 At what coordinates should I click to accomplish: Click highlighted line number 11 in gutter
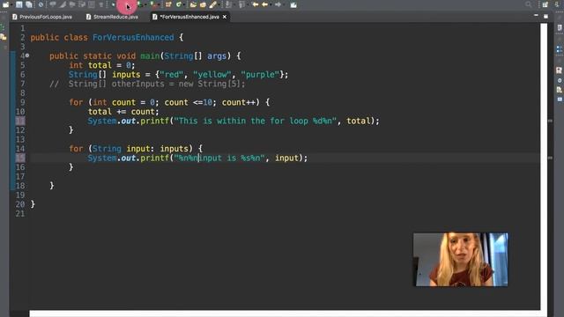(20, 122)
